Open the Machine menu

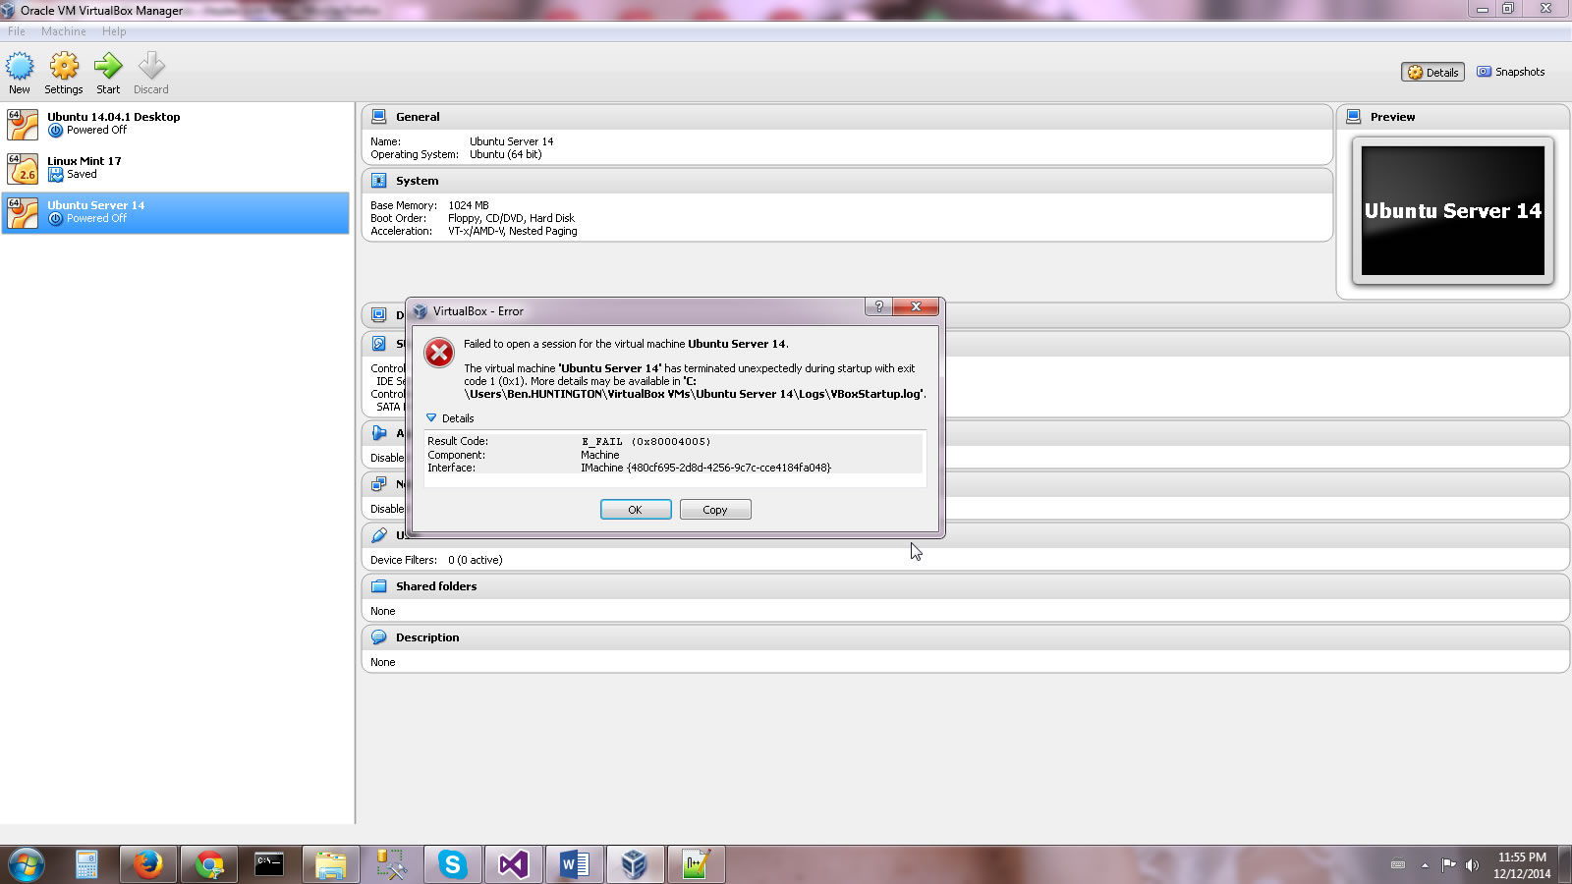pos(64,31)
